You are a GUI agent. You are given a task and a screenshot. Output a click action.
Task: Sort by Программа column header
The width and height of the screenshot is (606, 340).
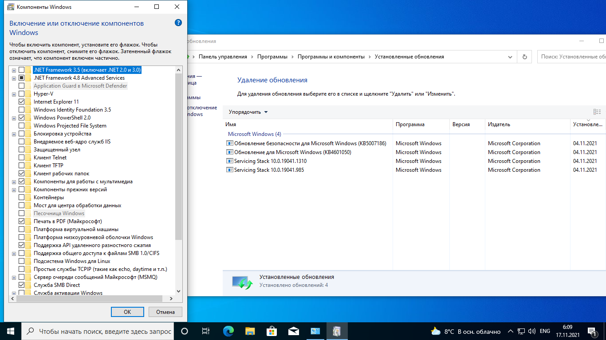421,124
